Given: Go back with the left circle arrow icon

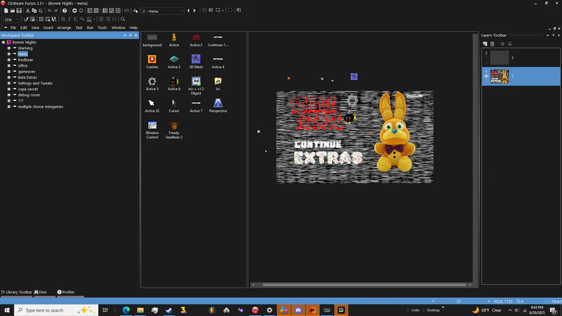Looking at the screenshot, I should pos(74,11).
